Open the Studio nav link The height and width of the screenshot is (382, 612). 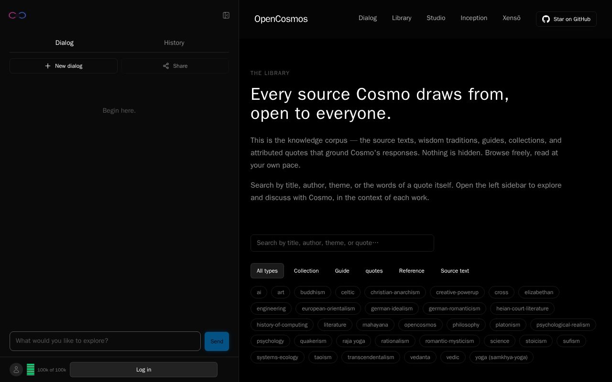[436, 18]
